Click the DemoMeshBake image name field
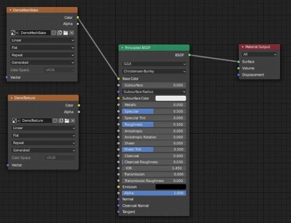The height and width of the screenshot is (223, 291). pos(35,33)
